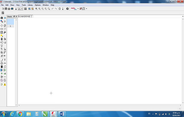Select the Rectangle tool
This screenshot has height=117, width=184.
(2, 67)
